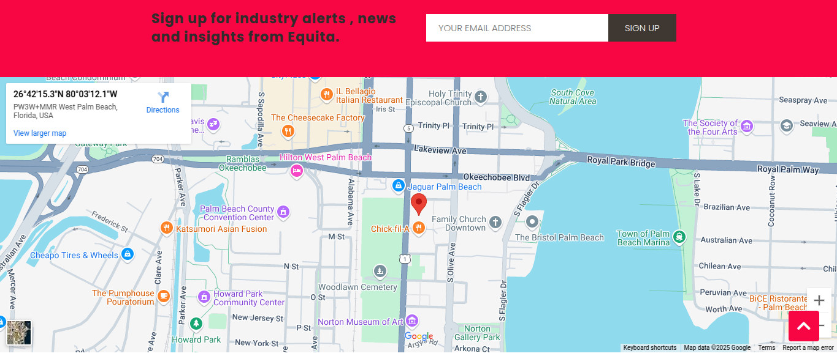
Task: Click Palm Beach County Convention Center icon
Action: 283,212
